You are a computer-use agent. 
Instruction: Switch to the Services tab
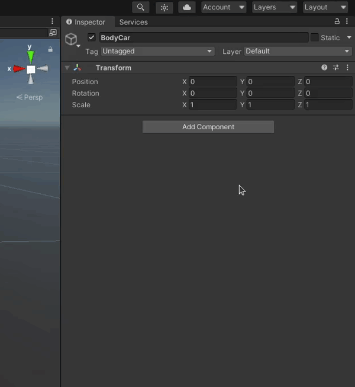[x=133, y=22]
